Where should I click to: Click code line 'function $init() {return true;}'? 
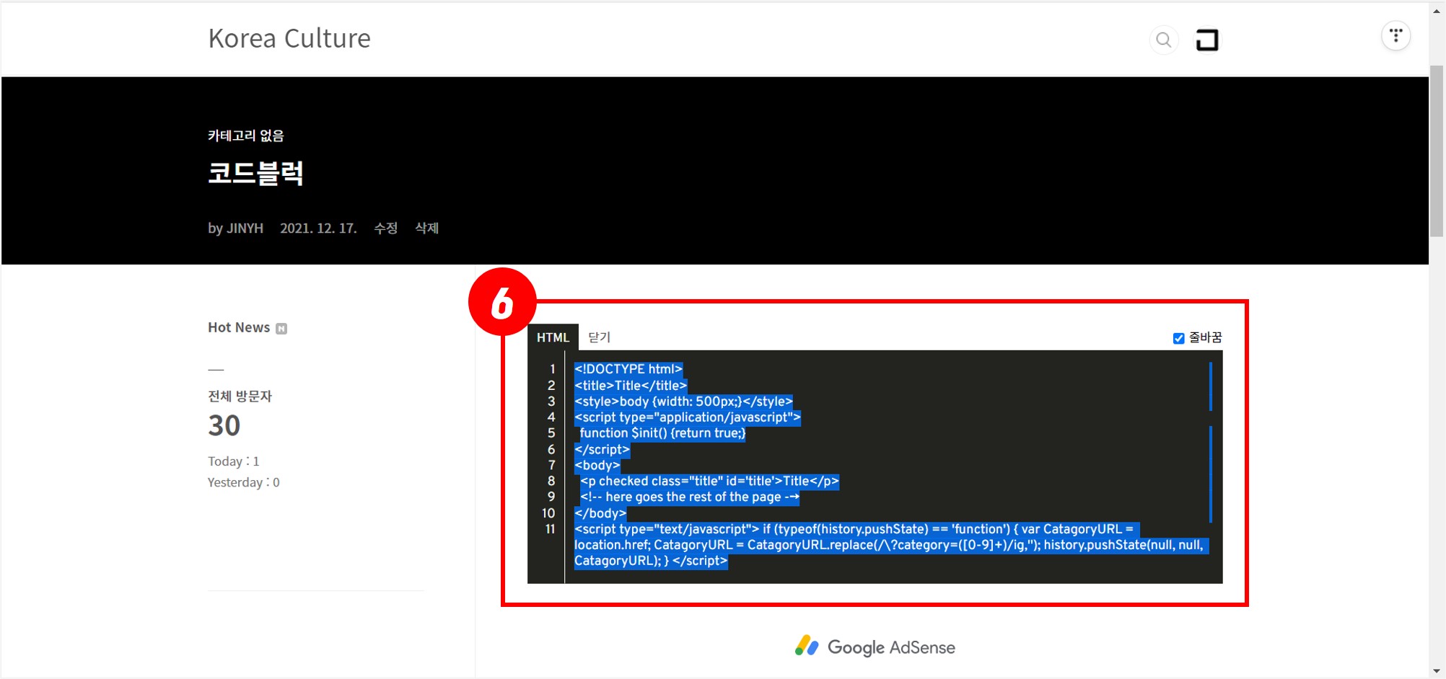tap(662, 433)
